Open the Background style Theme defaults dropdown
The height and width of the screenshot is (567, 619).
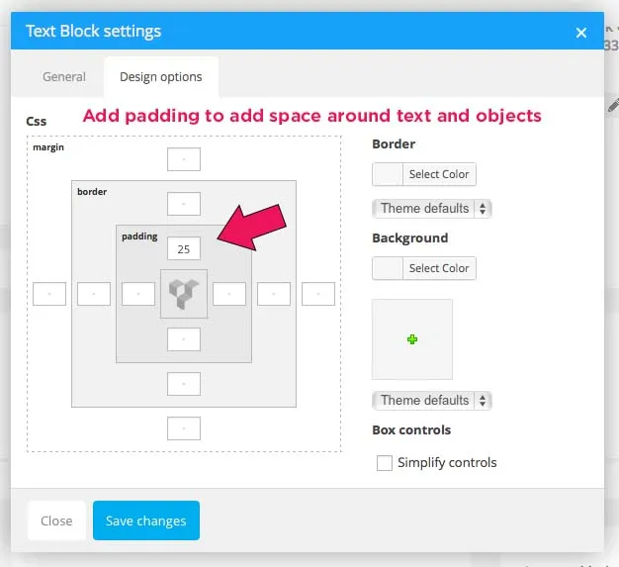431,401
